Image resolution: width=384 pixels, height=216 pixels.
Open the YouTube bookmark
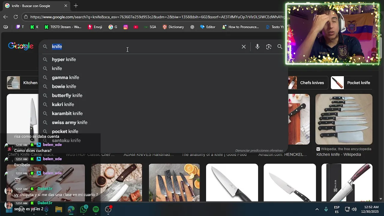[x=136, y=27]
